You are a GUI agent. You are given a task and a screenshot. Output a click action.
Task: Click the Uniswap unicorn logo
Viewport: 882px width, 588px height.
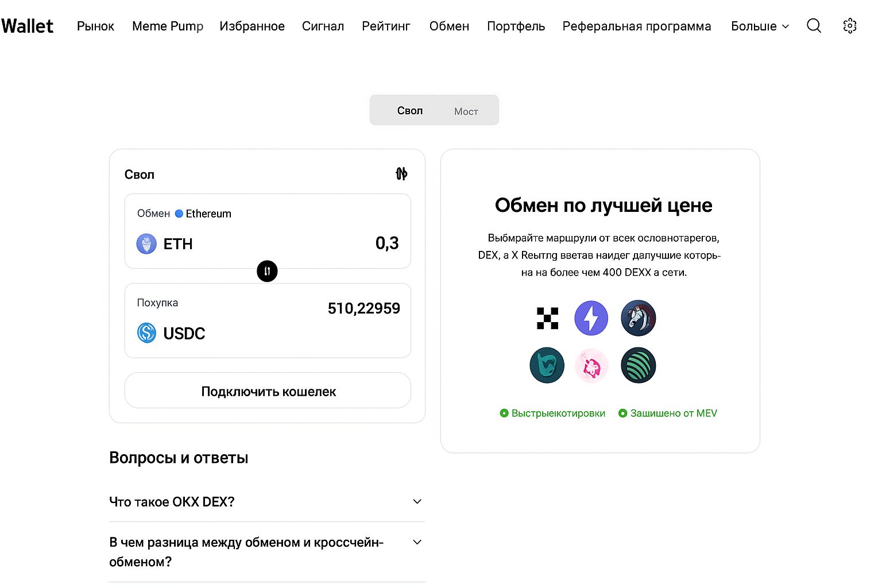coord(638,318)
